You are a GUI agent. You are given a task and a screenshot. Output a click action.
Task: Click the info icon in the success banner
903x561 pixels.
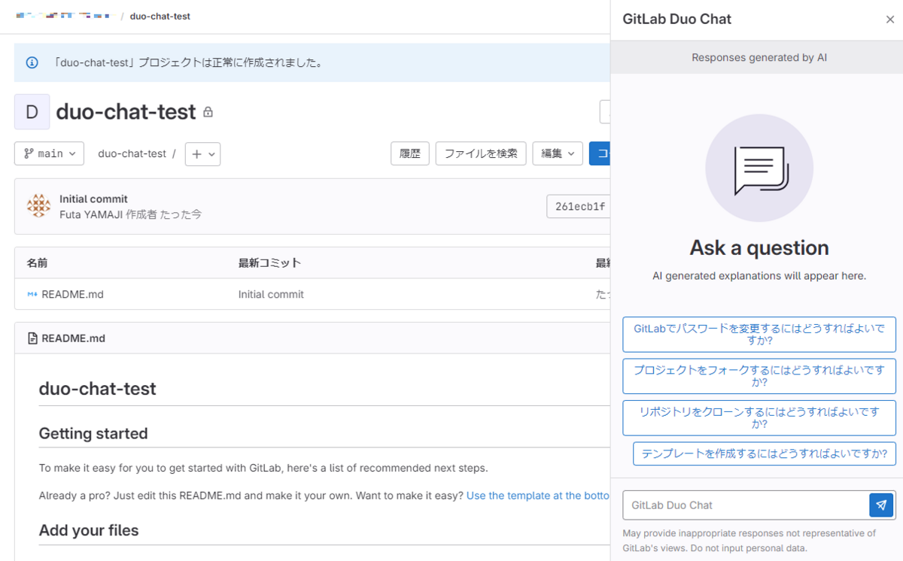point(32,62)
